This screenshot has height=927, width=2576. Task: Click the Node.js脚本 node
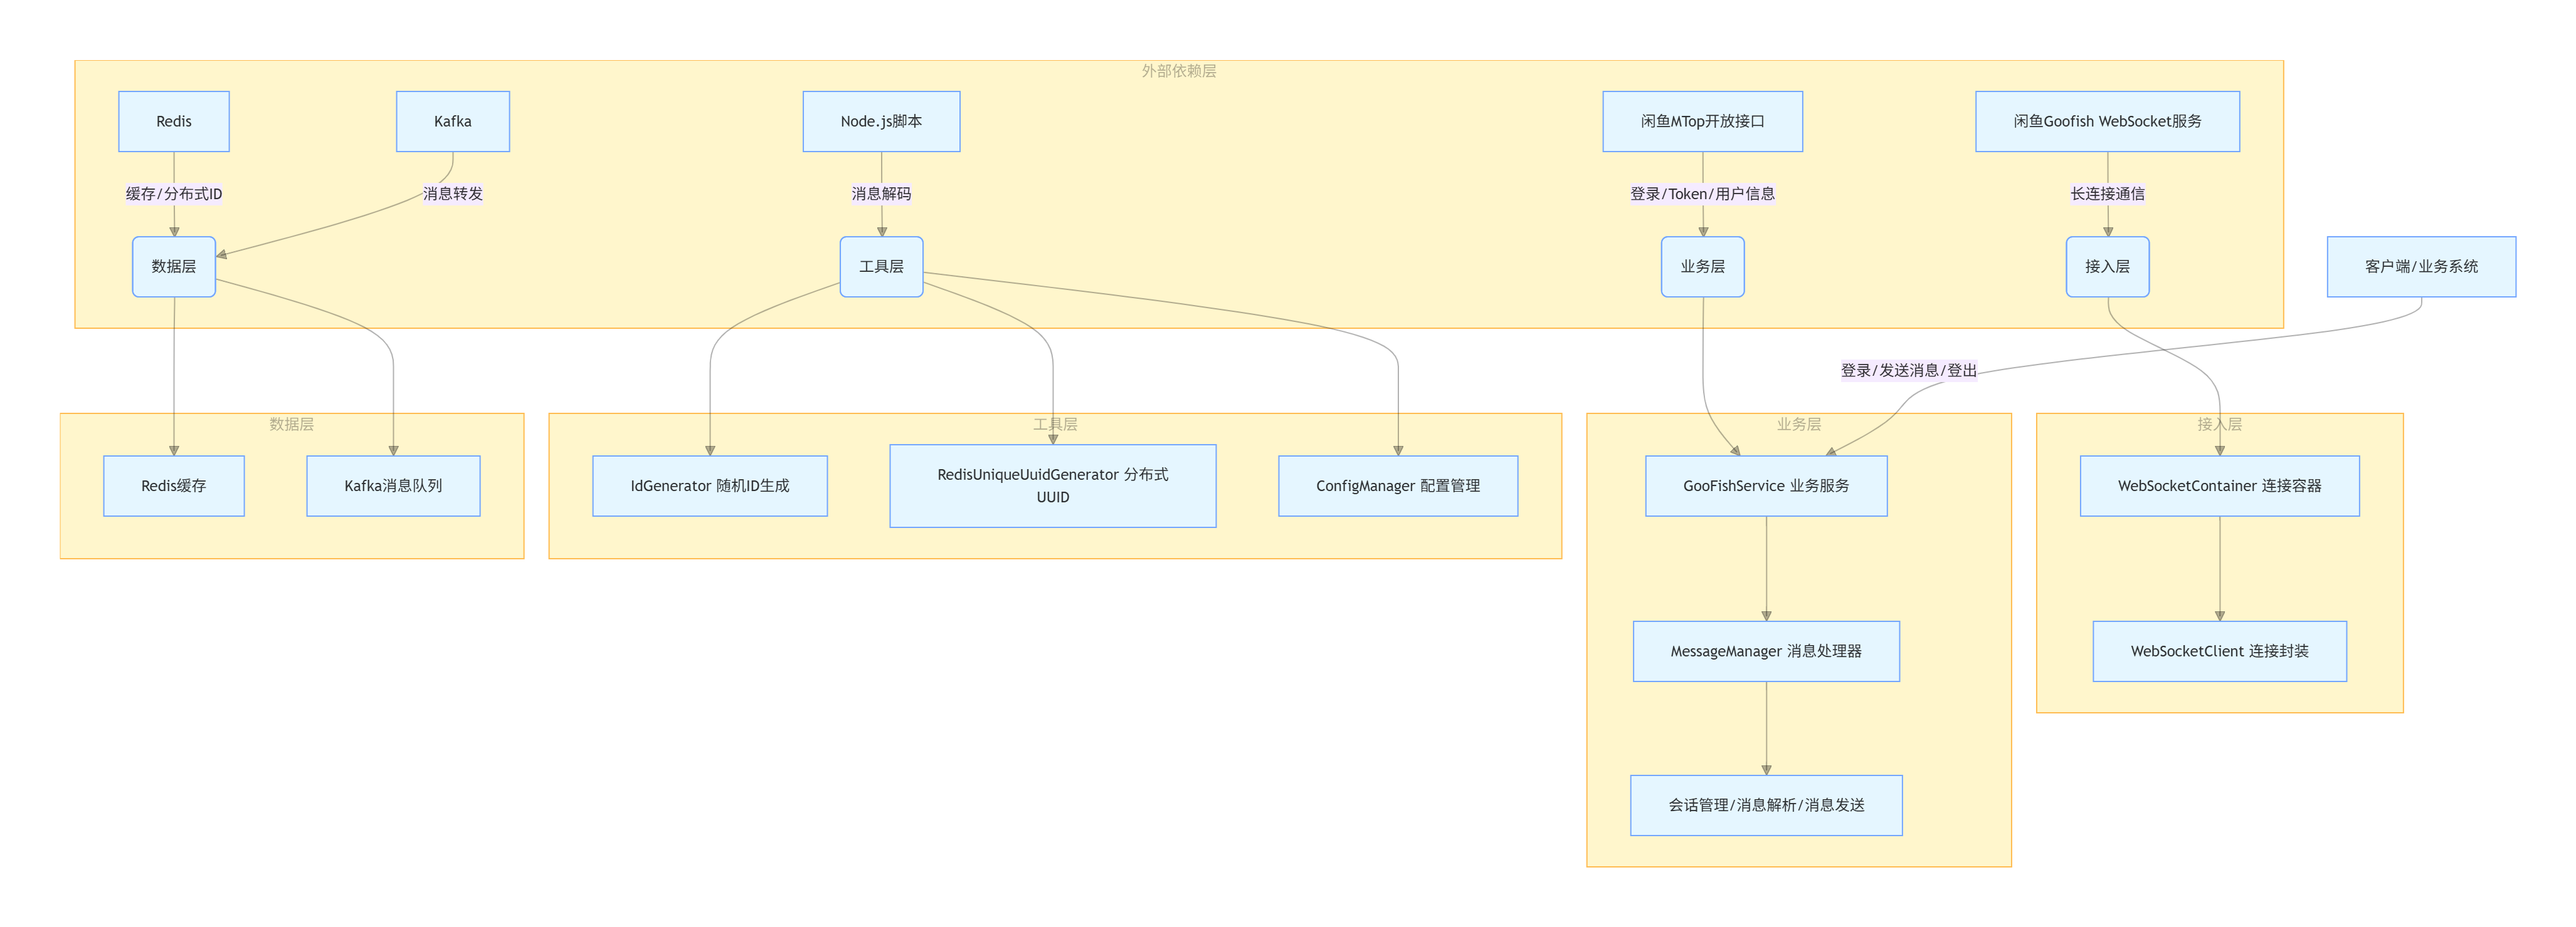881,122
